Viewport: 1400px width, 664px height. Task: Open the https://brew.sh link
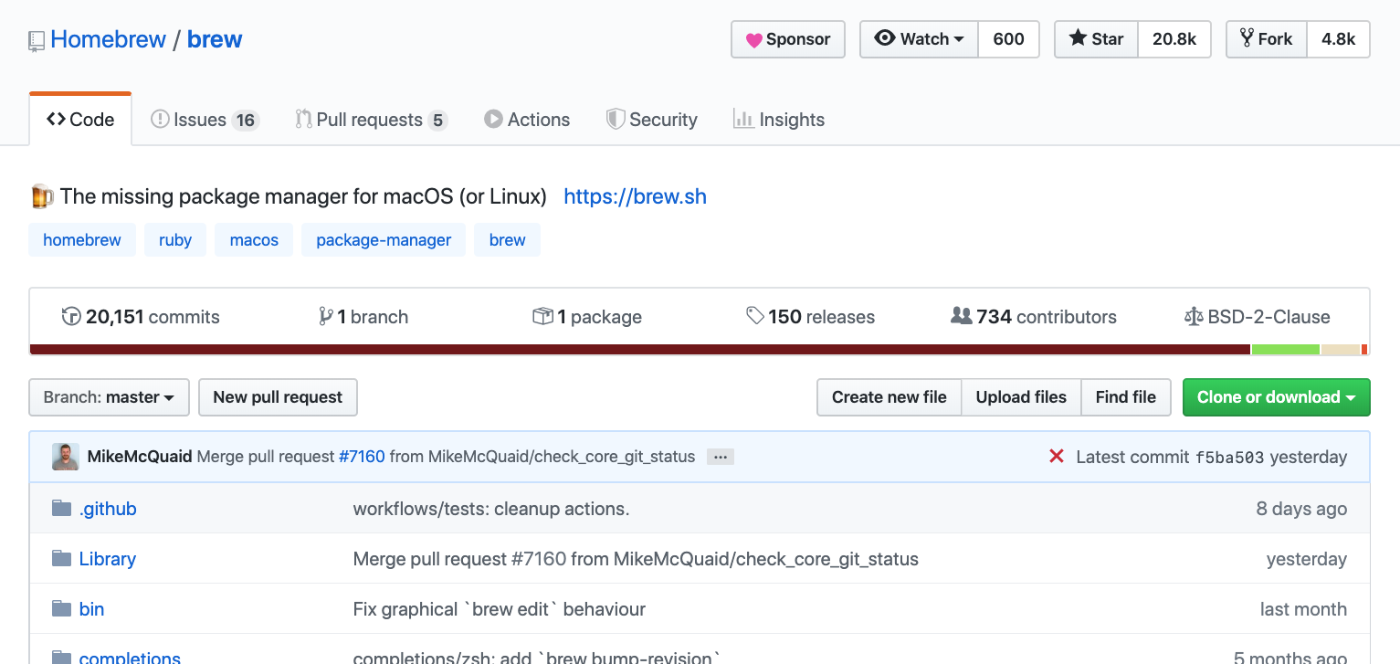(635, 196)
